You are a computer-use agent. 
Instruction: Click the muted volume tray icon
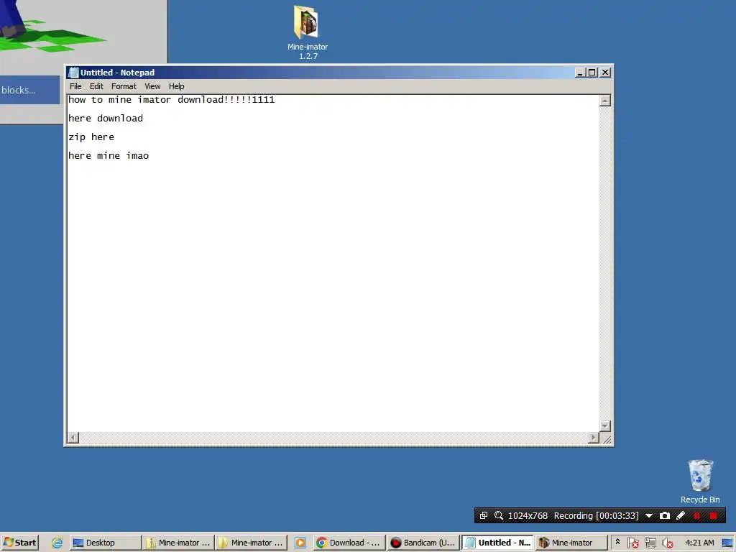pyautogui.click(x=668, y=543)
